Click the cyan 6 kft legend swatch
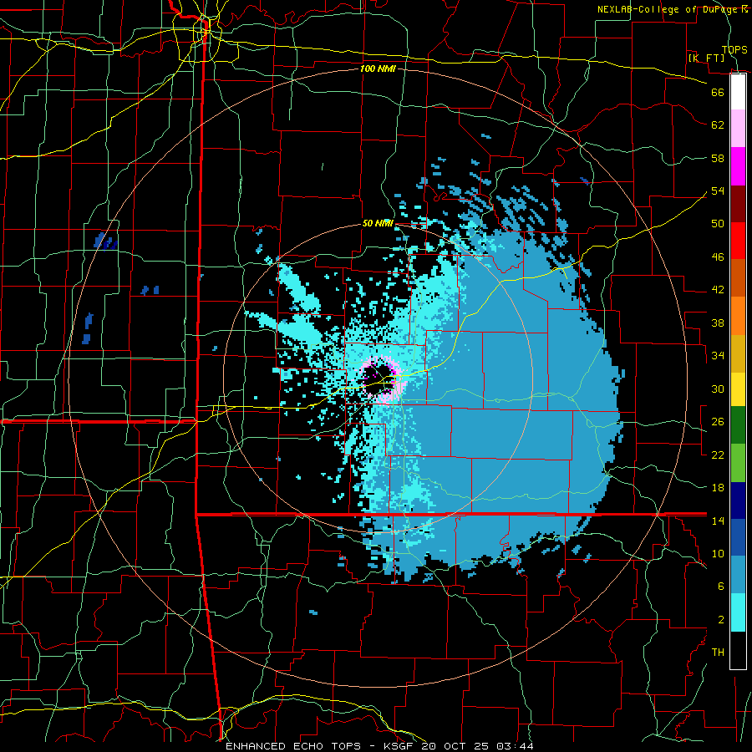The width and height of the screenshot is (752, 752). pyautogui.click(x=738, y=612)
